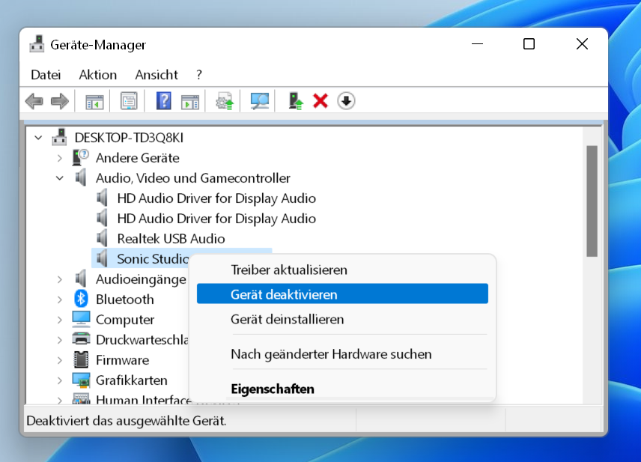Select Gerät deinstallieren in context menu
The width and height of the screenshot is (641, 462).
(x=288, y=319)
